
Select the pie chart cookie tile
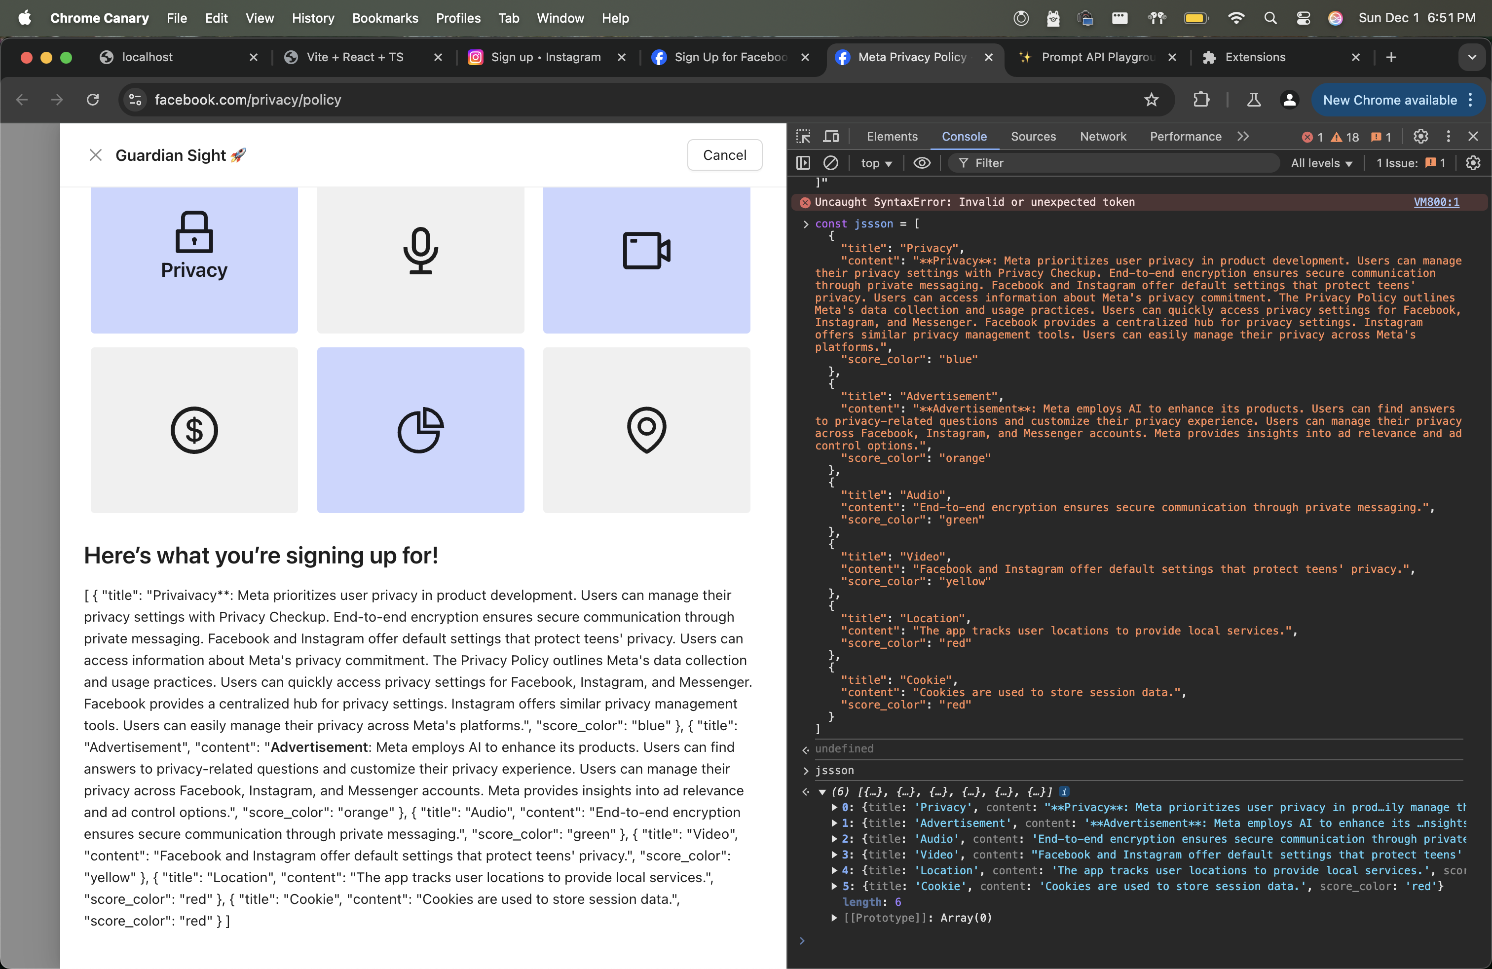[x=420, y=430]
